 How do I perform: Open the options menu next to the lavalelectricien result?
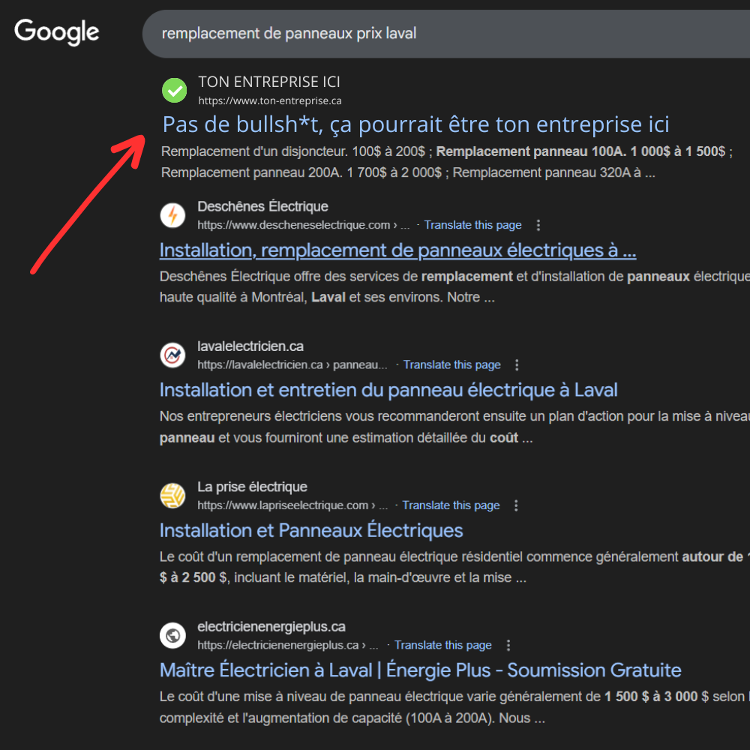click(517, 364)
